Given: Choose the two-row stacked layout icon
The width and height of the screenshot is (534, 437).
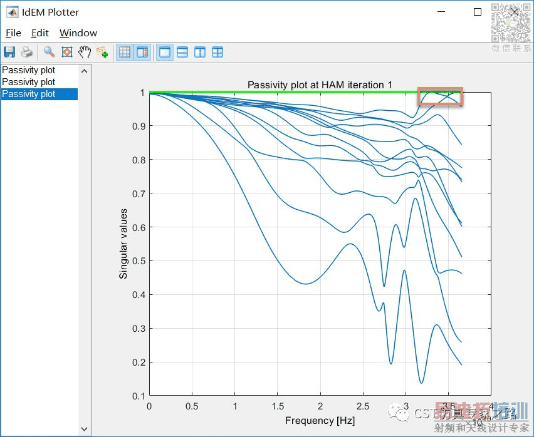Looking at the screenshot, I should point(182,53).
